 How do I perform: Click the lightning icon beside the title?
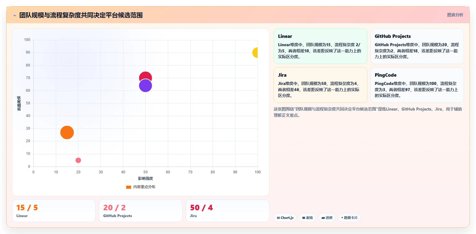coord(14,15)
